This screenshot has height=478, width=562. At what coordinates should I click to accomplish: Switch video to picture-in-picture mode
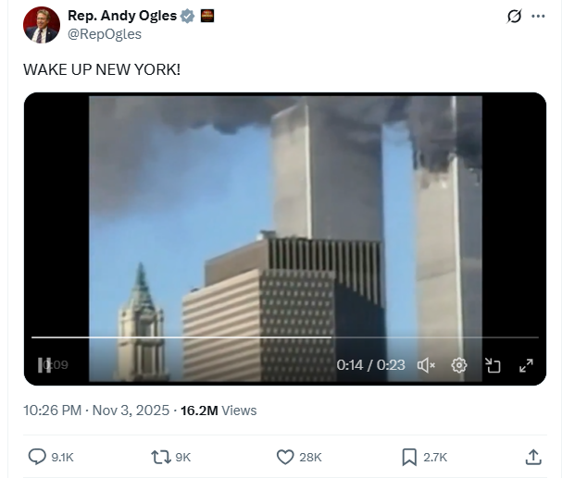pos(493,365)
